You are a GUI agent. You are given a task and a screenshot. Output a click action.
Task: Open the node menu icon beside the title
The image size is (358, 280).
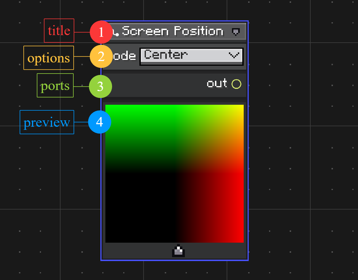[236, 32]
